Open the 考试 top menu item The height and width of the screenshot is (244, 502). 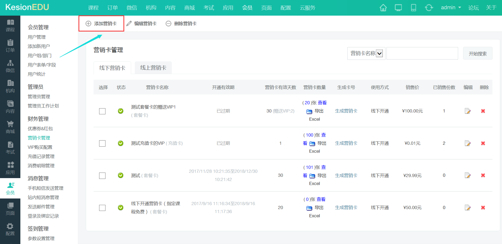coord(209,8)
